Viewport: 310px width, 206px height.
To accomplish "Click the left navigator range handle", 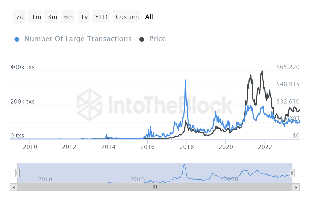I will (17, 173).
